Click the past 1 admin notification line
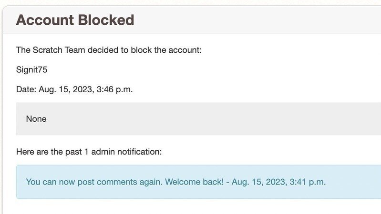Screen dimensions: 381x214 [89, 152]
